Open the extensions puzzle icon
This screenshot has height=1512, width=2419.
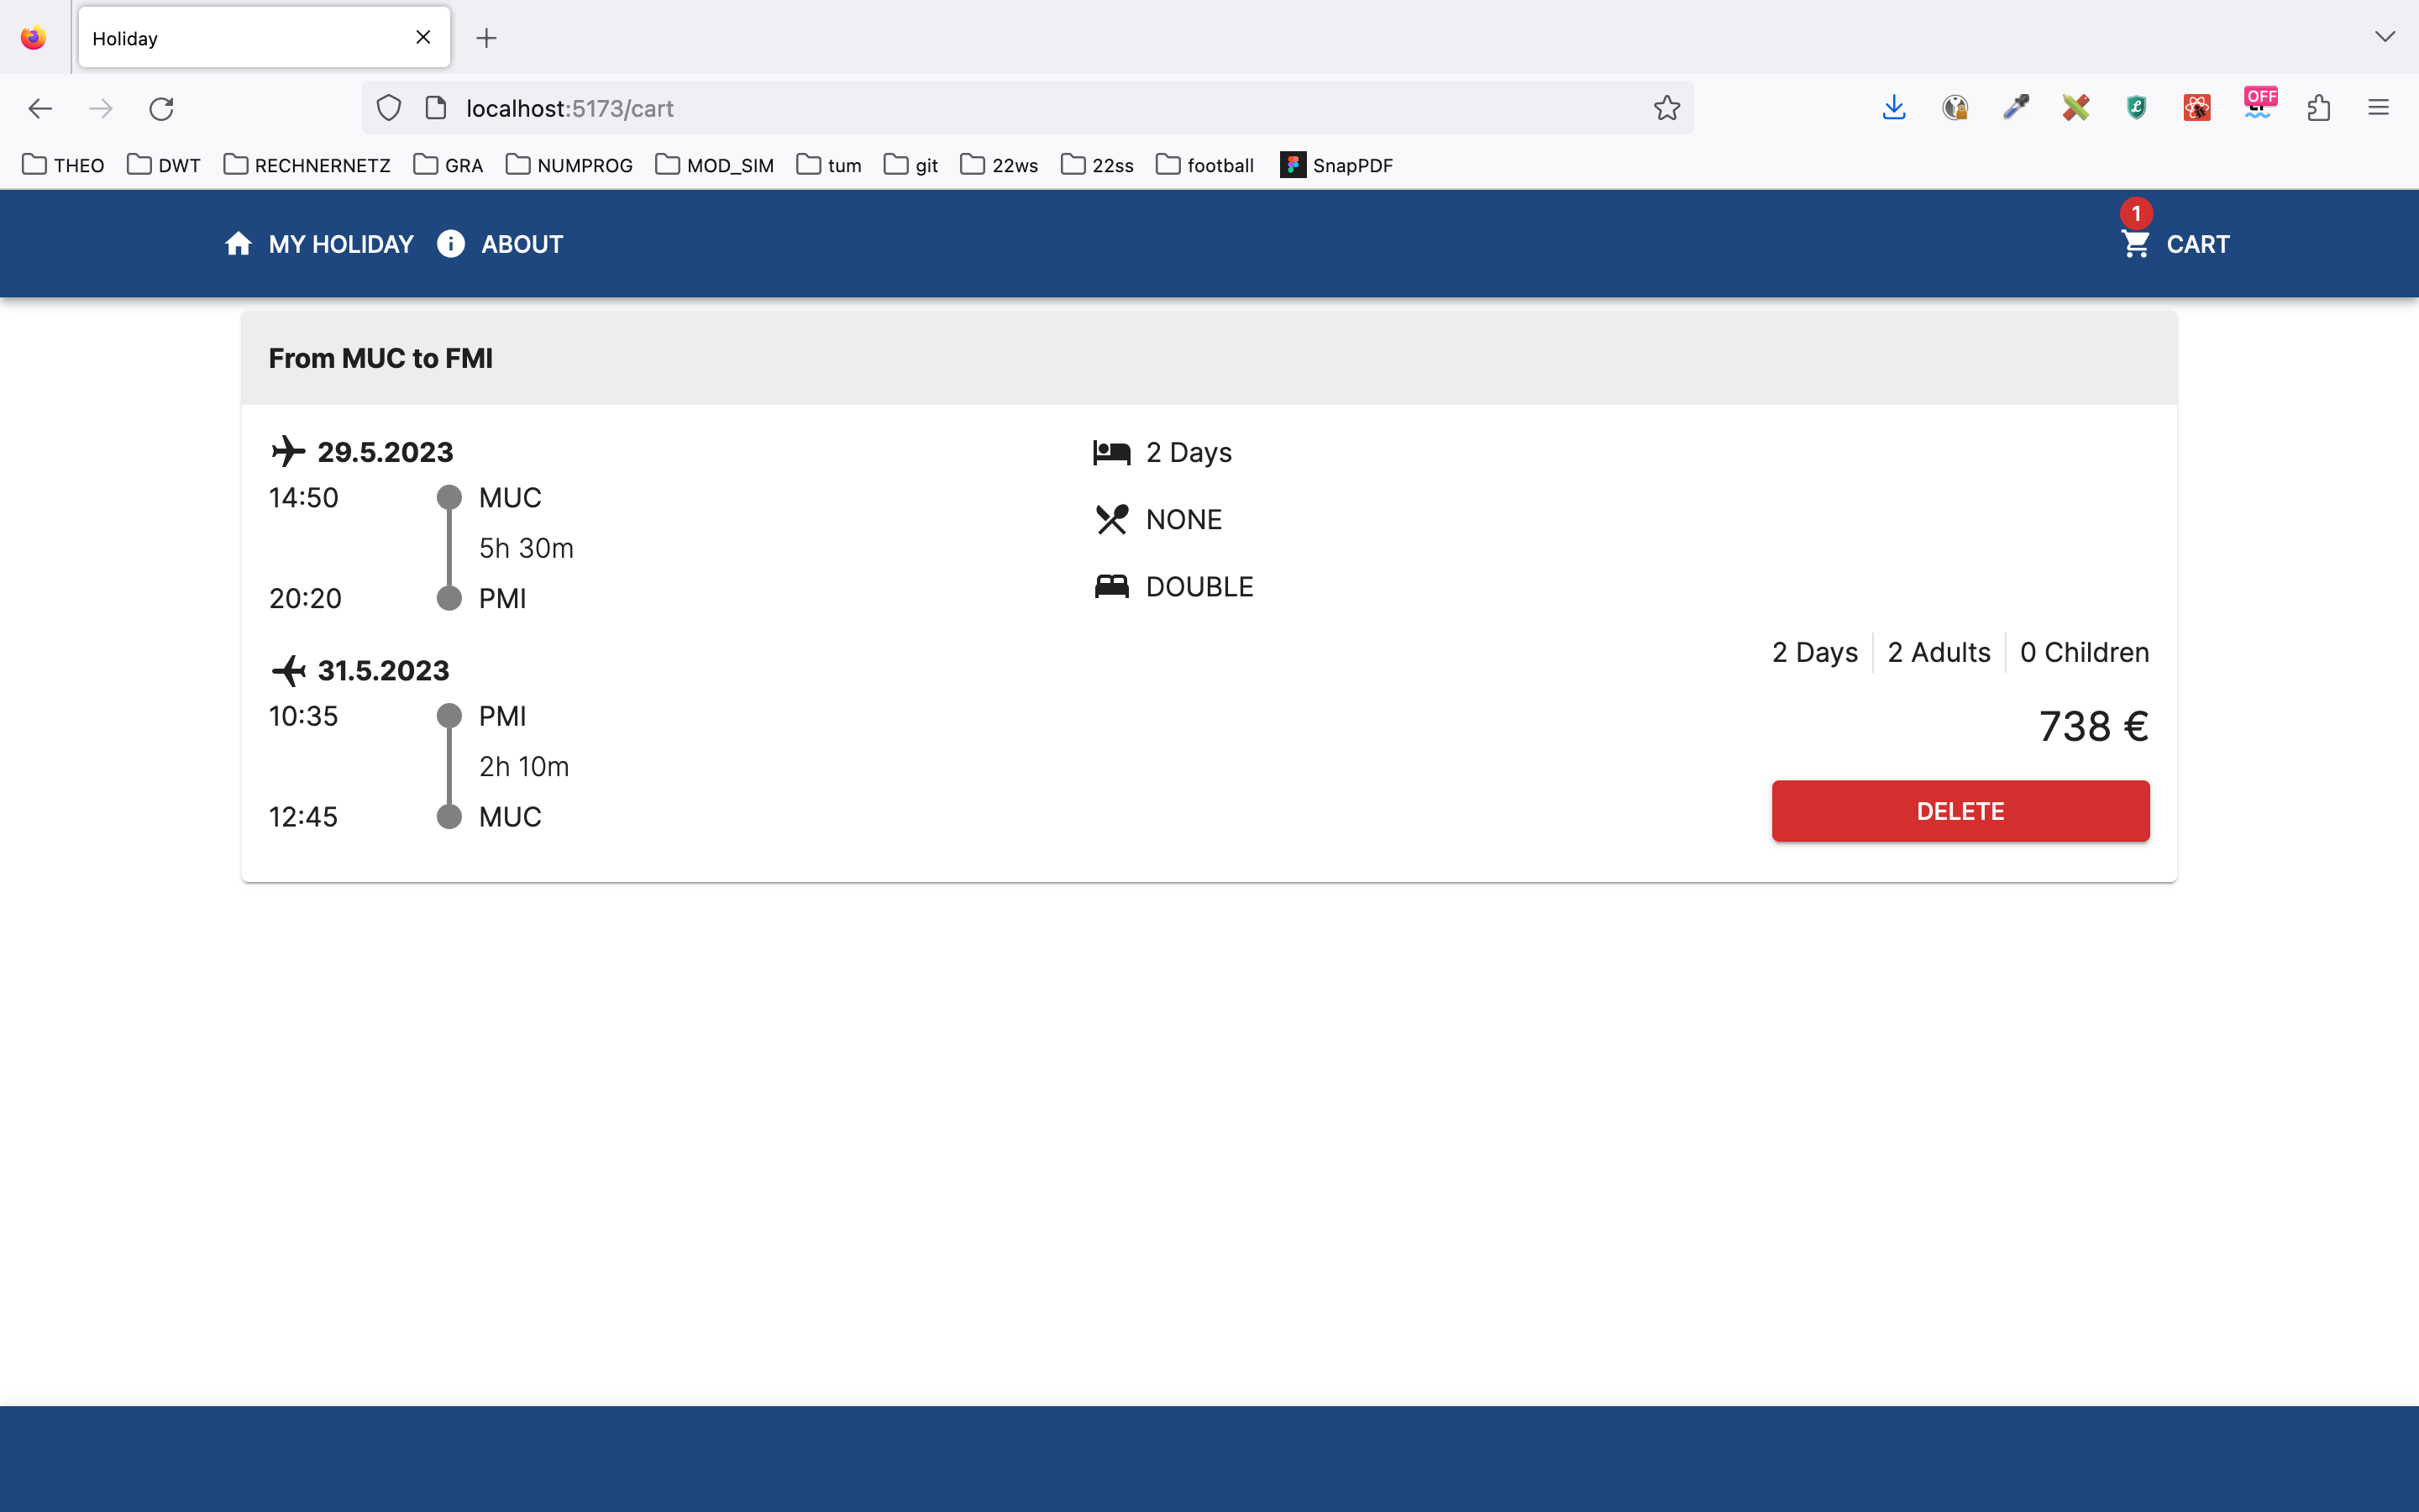[x=2319, y=108]
